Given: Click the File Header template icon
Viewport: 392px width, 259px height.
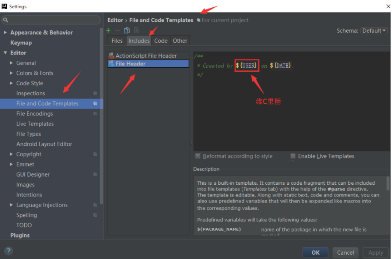Looking at the screenshot, I should pos(111,64).
